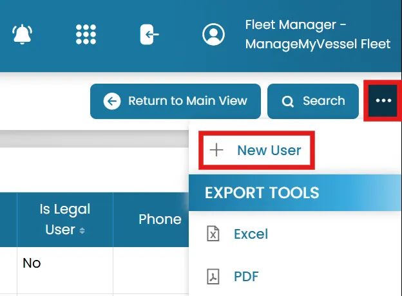Image resolution: width=402 pixels, height=296 pixels.
Task: Click the magnifier icon in Search
Action: coord(288,102)
